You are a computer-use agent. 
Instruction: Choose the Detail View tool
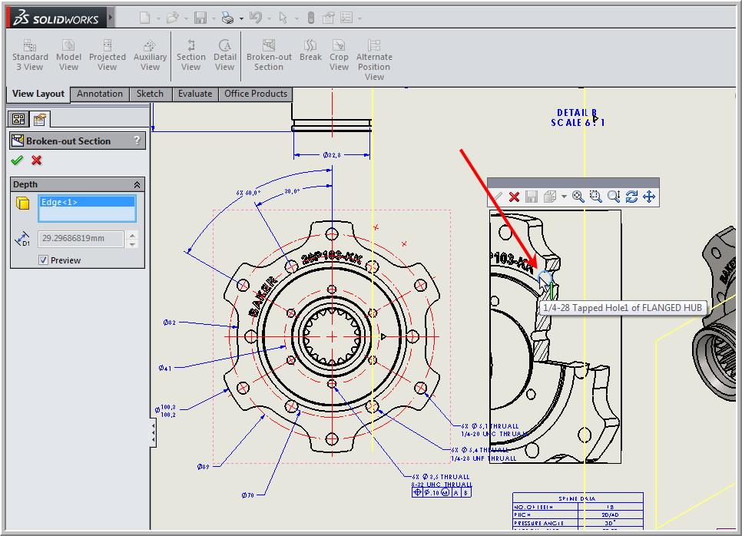[224, 55]
